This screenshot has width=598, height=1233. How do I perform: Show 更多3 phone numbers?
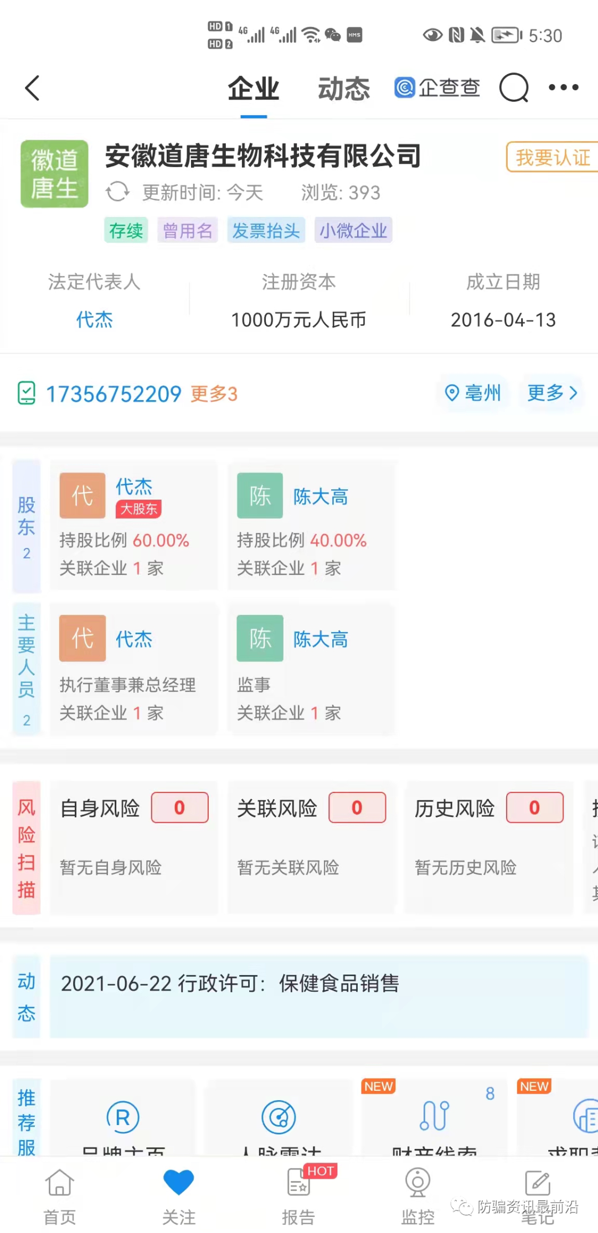pyautogui.click(x=214, y=394)
